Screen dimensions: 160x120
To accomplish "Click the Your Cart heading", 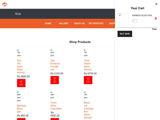I will tap(137, 8).
